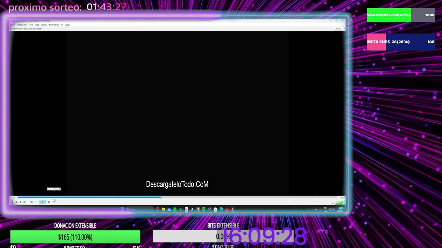Click the ESP language indicator
The width and height of the screenshot is (442, 248).
[325, 209]
